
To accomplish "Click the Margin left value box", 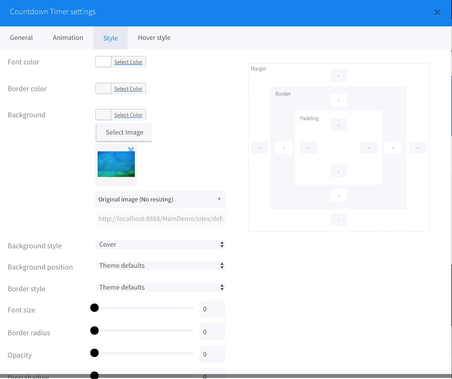I will [x=259, y=148].
